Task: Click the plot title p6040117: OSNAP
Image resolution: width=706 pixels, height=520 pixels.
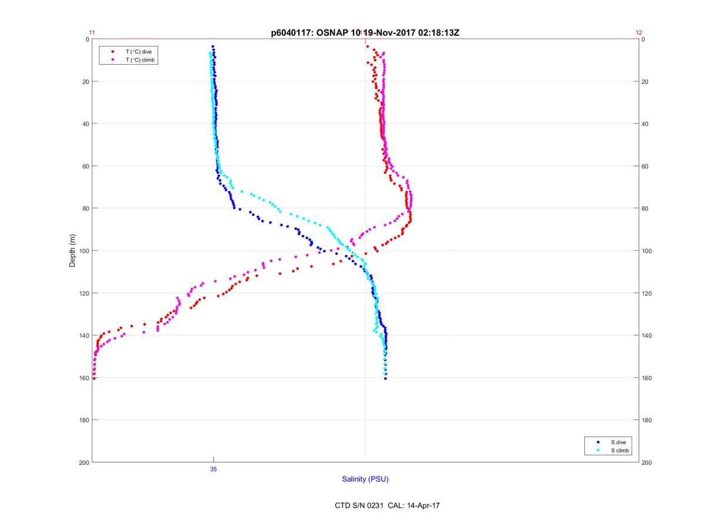Action: [365, 33]
